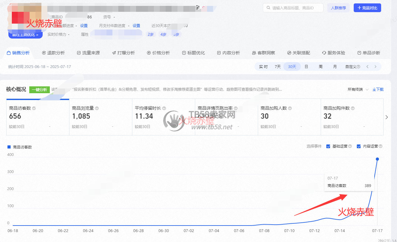
Task: Uncheck the 基础运营 event checkbox
Action: pos(328,146)
